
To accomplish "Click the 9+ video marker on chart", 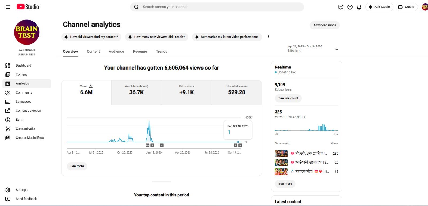I will (147, 146).
